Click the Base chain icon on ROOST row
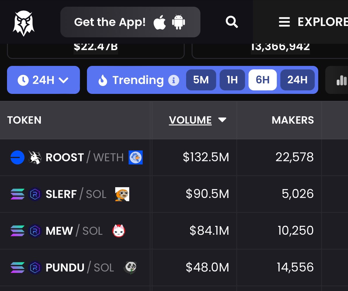 (x=18, y=157)
